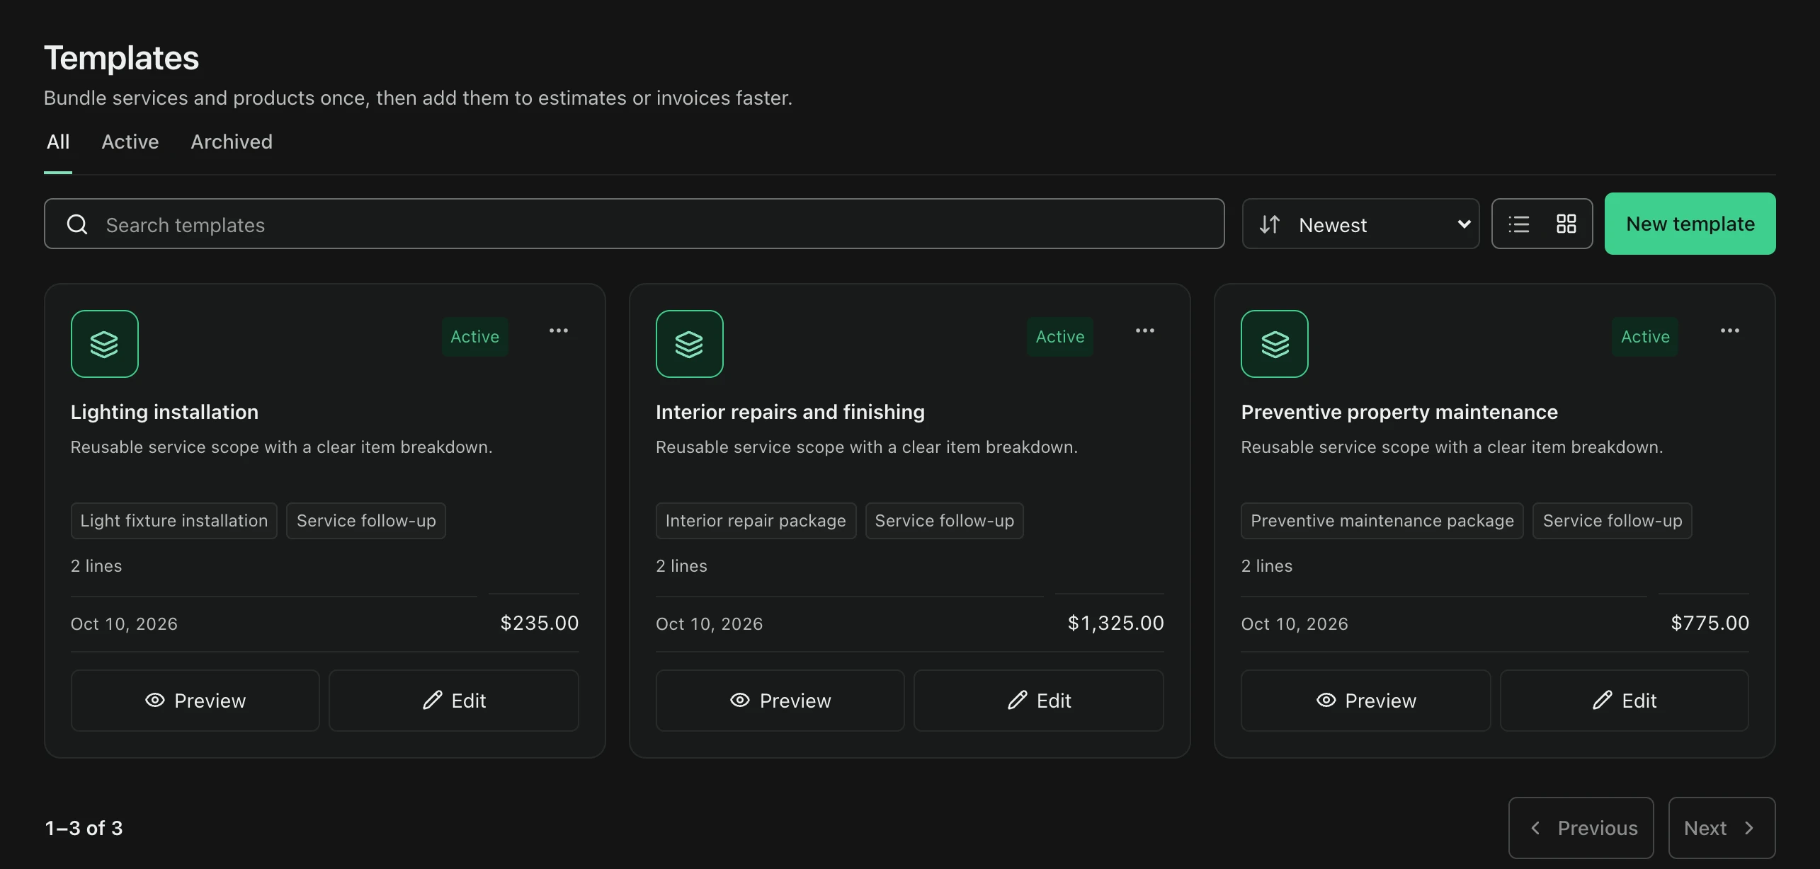Viewport: 1820px width, 869px height.
Task: Click the search magnifier icon
Action: (77, 224)
